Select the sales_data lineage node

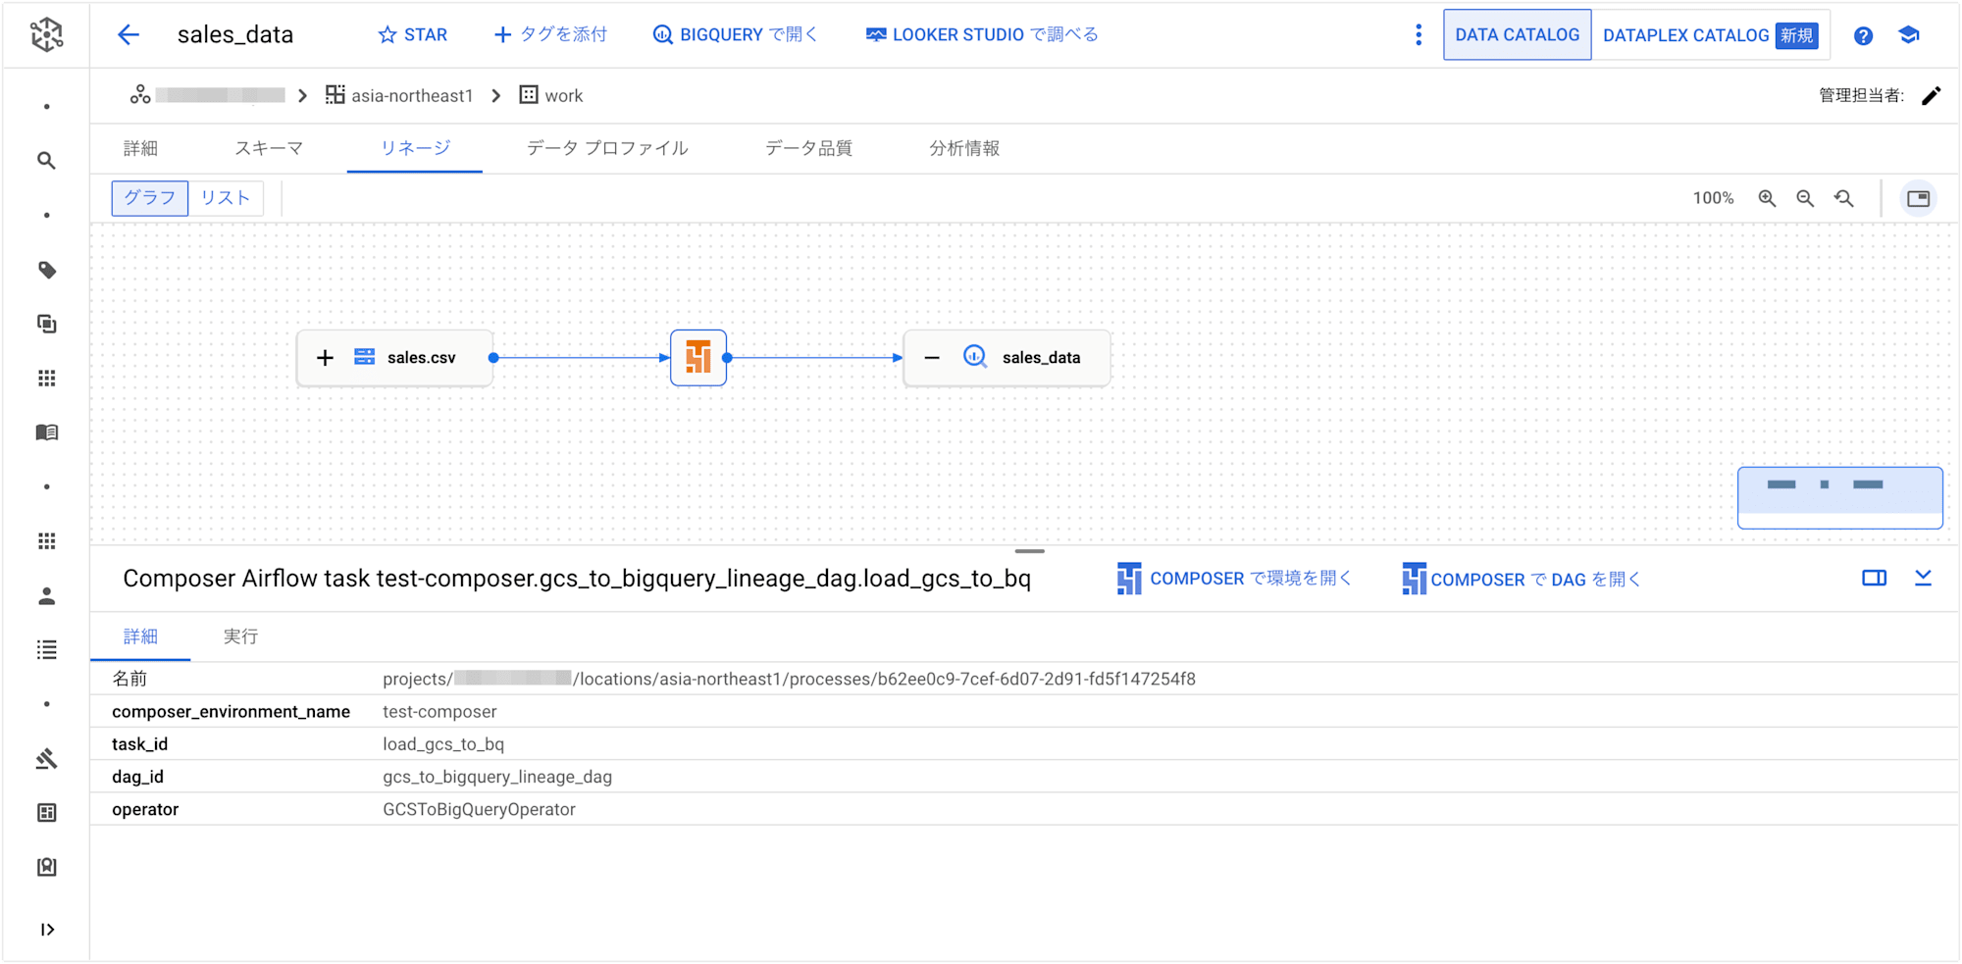pos(1007,358)
